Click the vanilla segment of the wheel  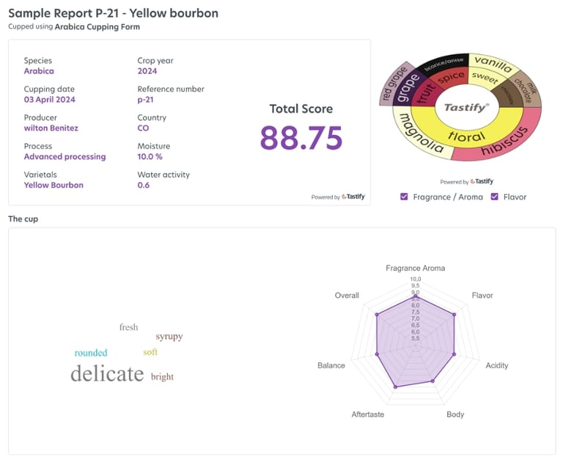point(492,62)
